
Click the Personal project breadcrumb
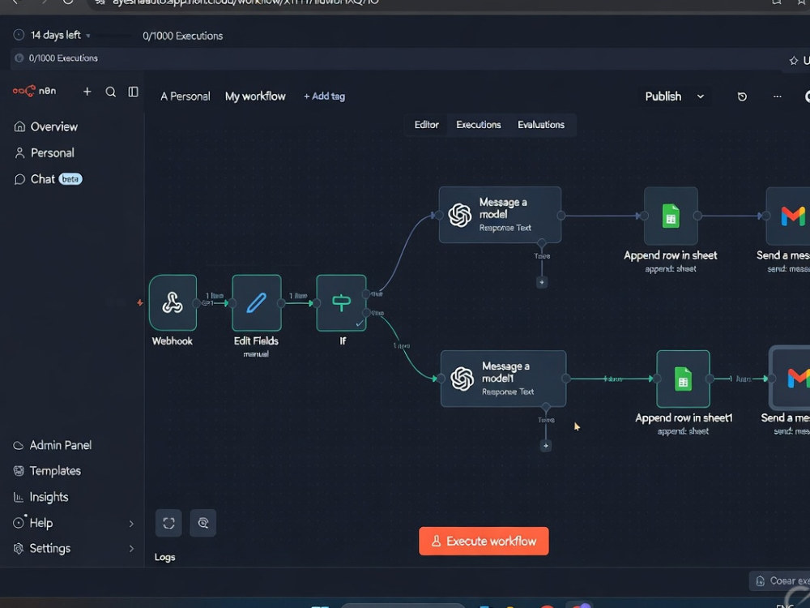point(185,96)
